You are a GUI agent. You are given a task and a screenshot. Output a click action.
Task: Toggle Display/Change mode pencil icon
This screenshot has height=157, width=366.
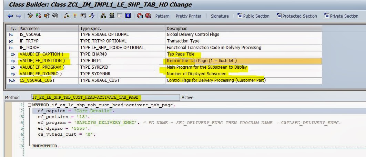(30, 16)
